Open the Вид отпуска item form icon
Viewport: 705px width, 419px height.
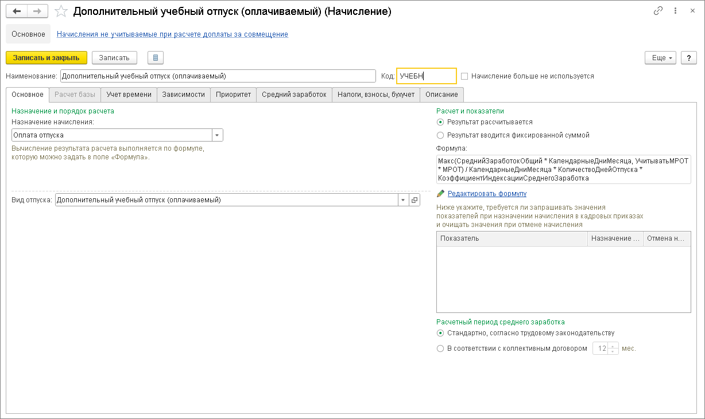pyautogui.click(x=415, y=200)
